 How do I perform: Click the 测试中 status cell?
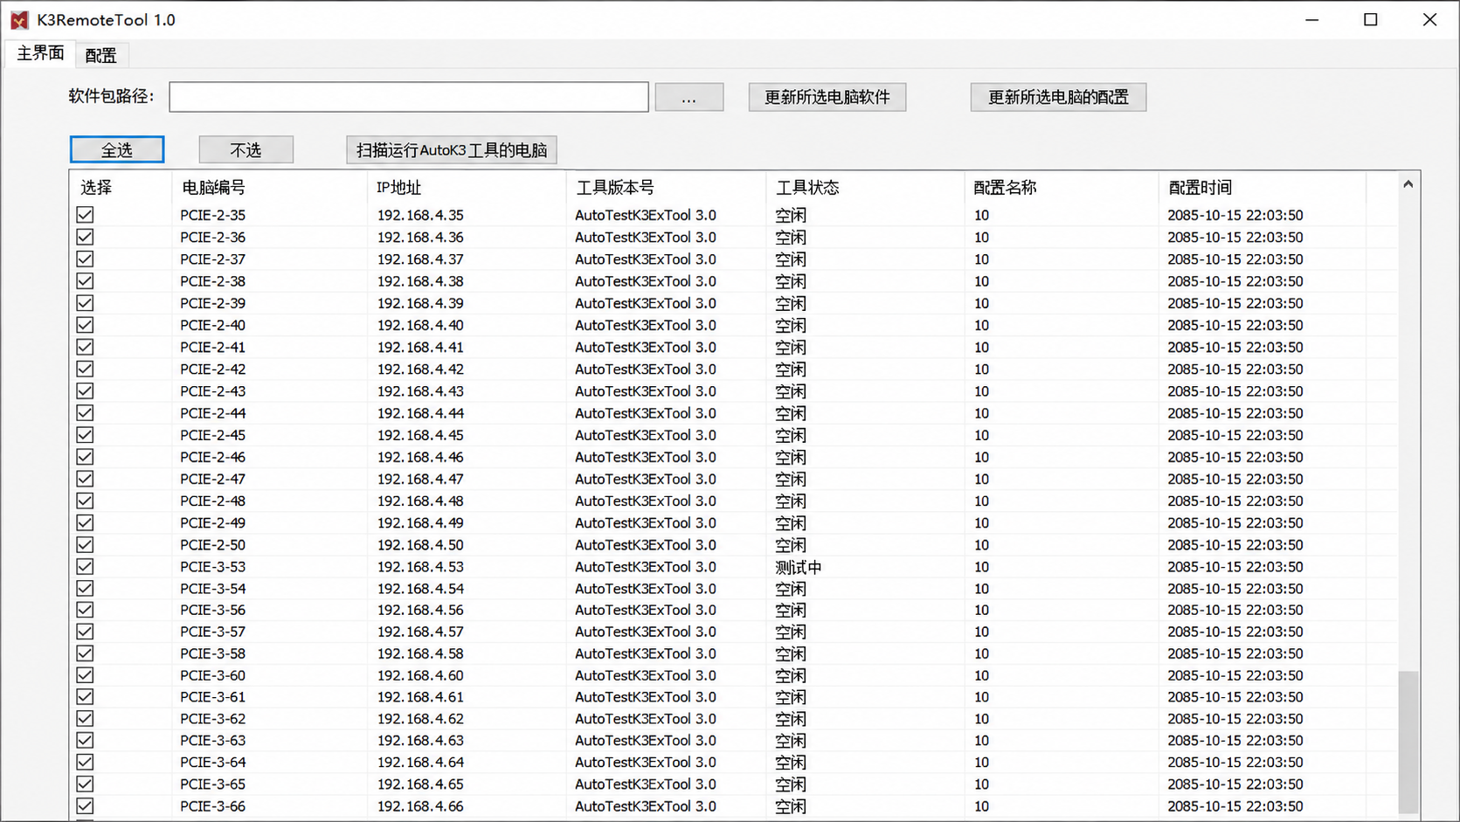click(799, 567)
